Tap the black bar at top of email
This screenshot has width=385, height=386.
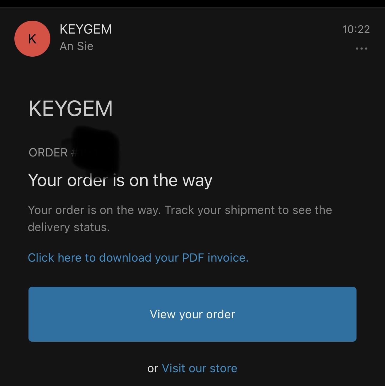[x=192, y=3]
